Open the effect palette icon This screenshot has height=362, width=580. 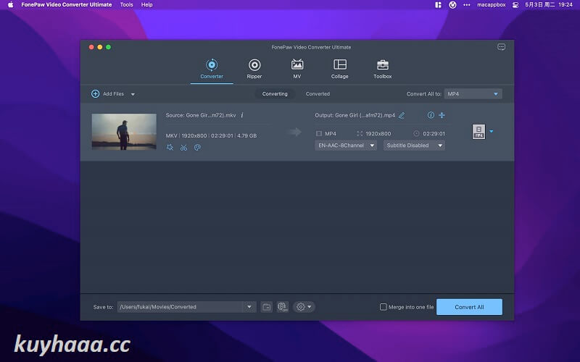[x=197, y=148]
